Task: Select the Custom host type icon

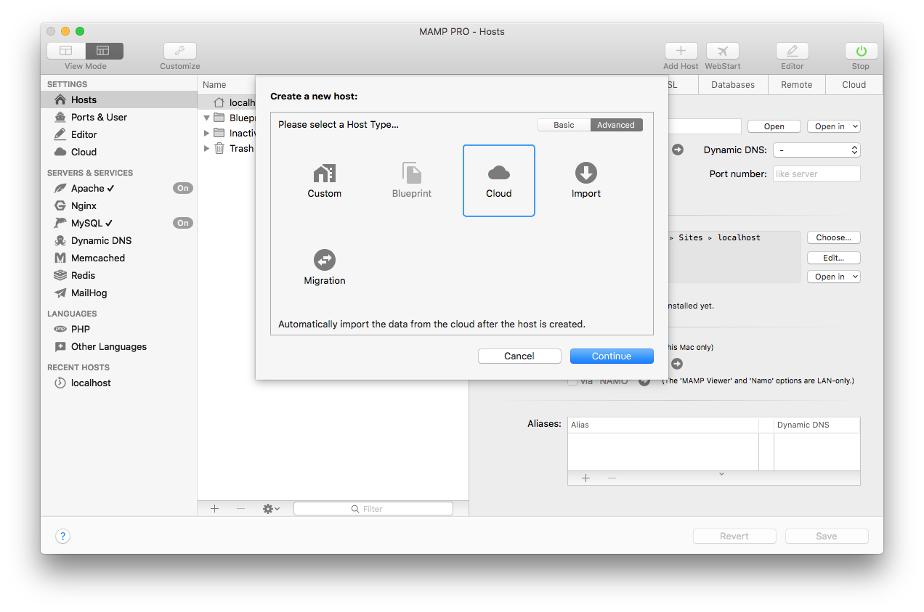Action: click(x=324, y=180)
